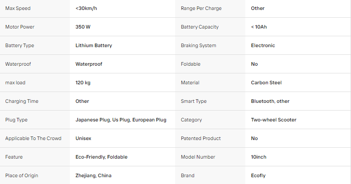Screen dimensions: 351x184
Task: Select the < 10Ah battery capacity value
Action: click(259, 27)
